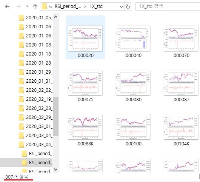Screen dimensions: 200x182
Task: Click folder icon of 2020_02_29_
Action: [21, 117]
